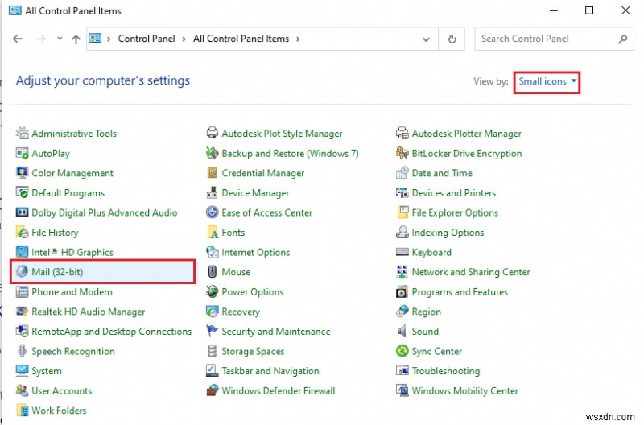Open the Recovery link
Image resolution: width=644 pixels, height=425 pixels.
tap(241, 312)
